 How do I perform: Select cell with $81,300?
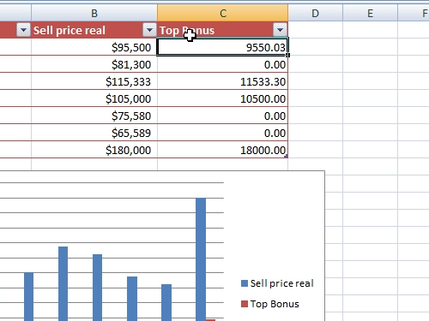[94, 64]
